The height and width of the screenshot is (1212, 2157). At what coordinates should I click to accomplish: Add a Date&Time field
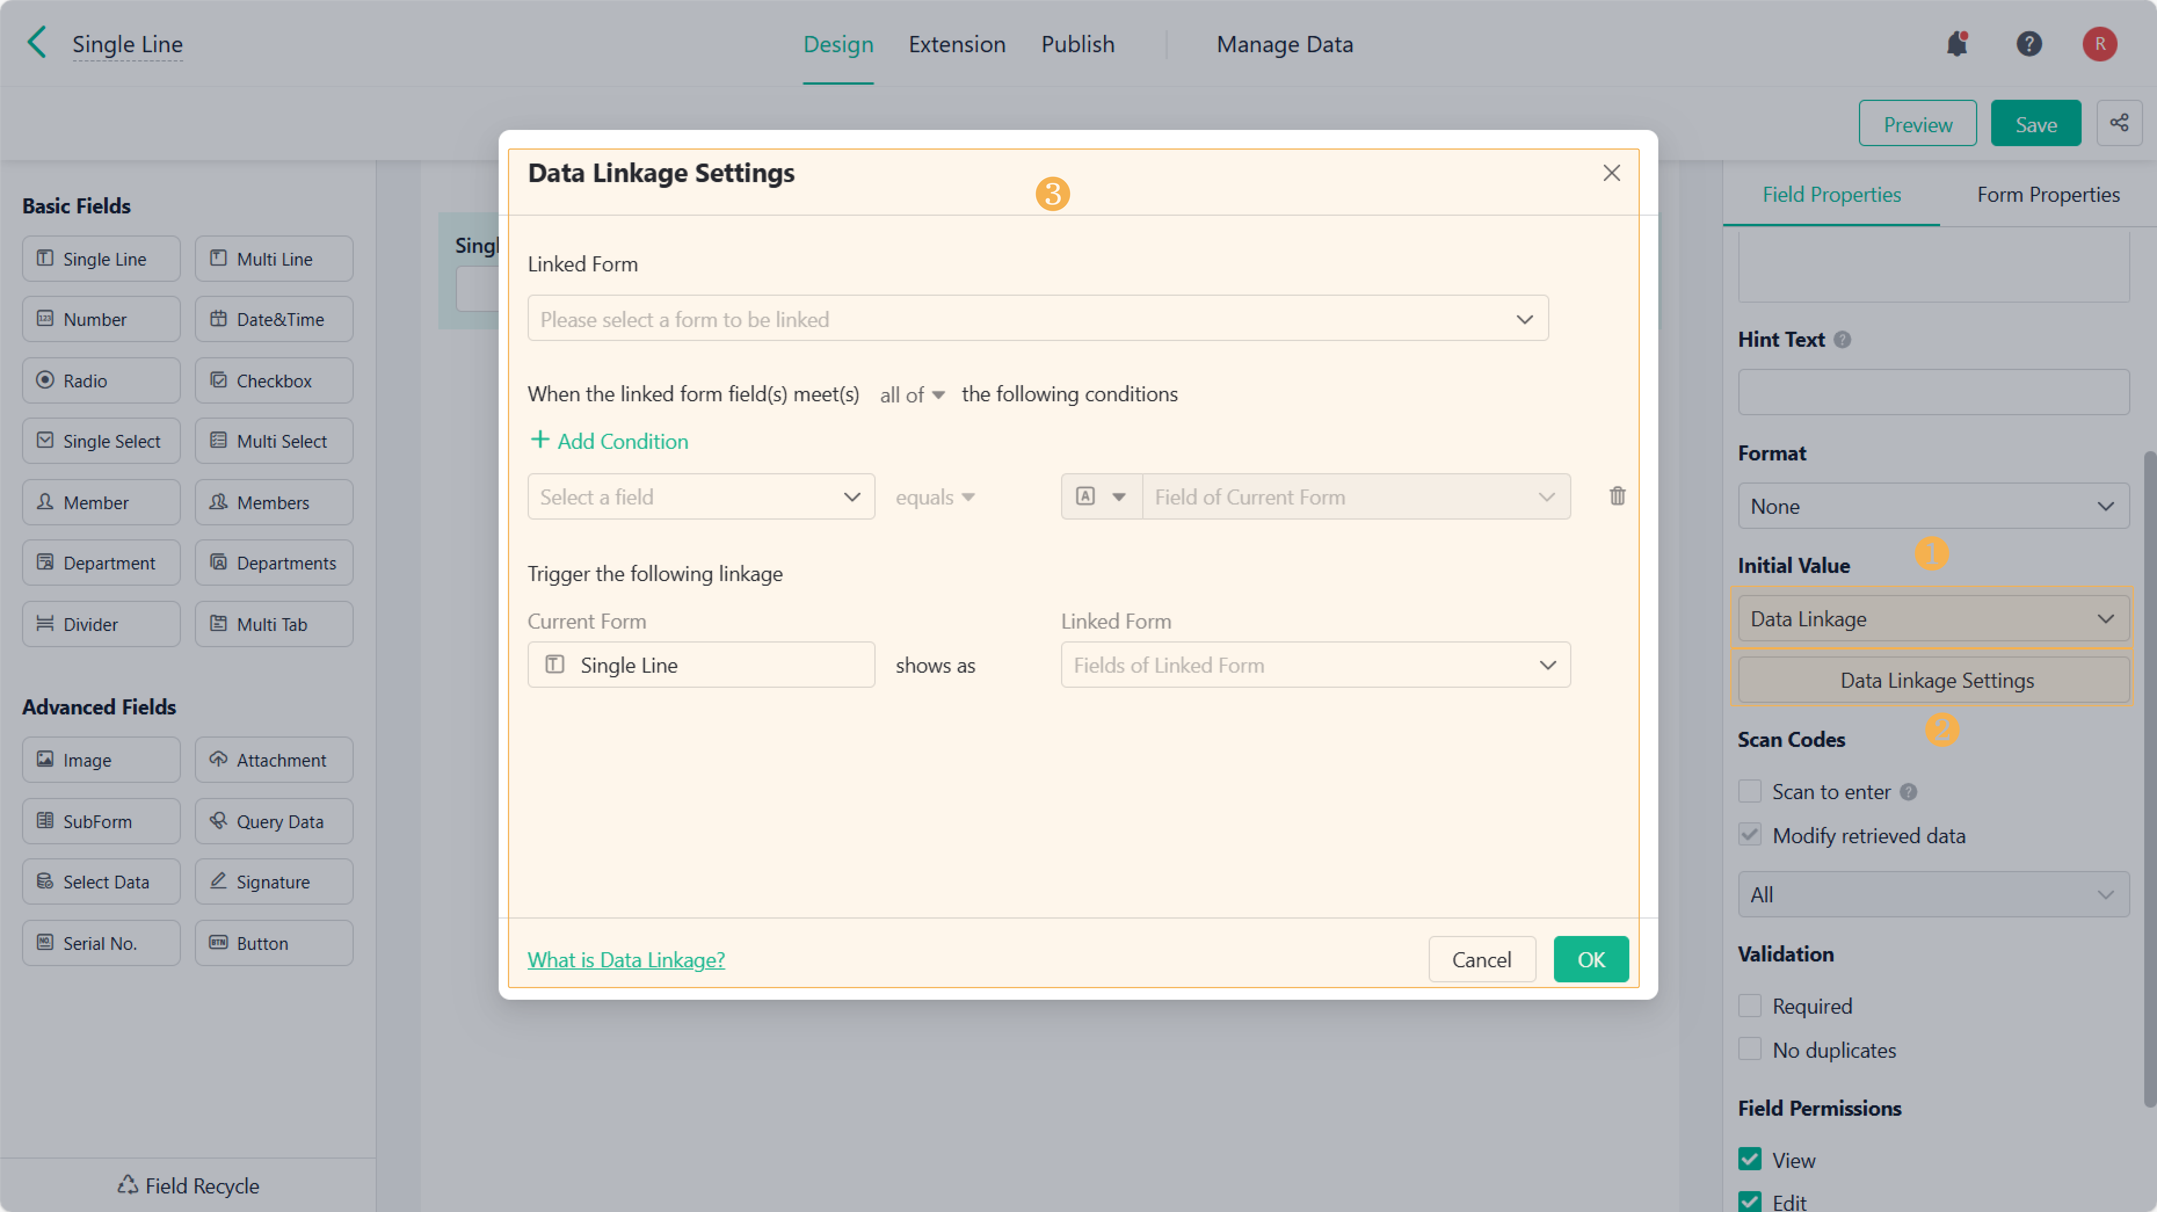pos(274,319)
